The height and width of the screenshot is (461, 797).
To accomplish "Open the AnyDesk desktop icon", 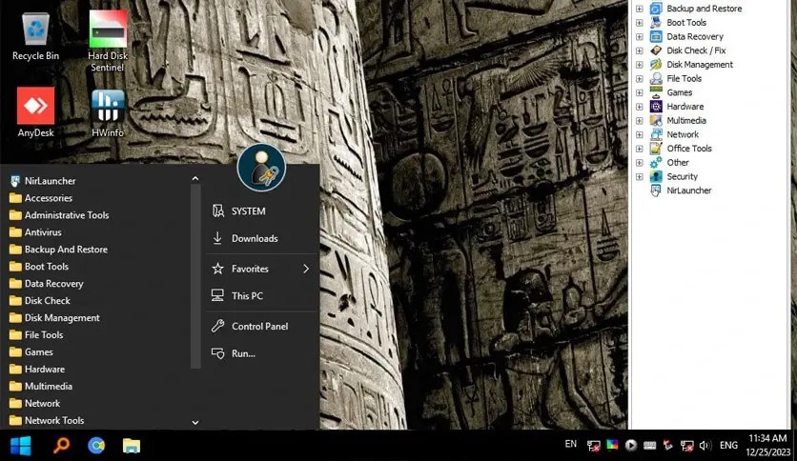I will 35,112.
